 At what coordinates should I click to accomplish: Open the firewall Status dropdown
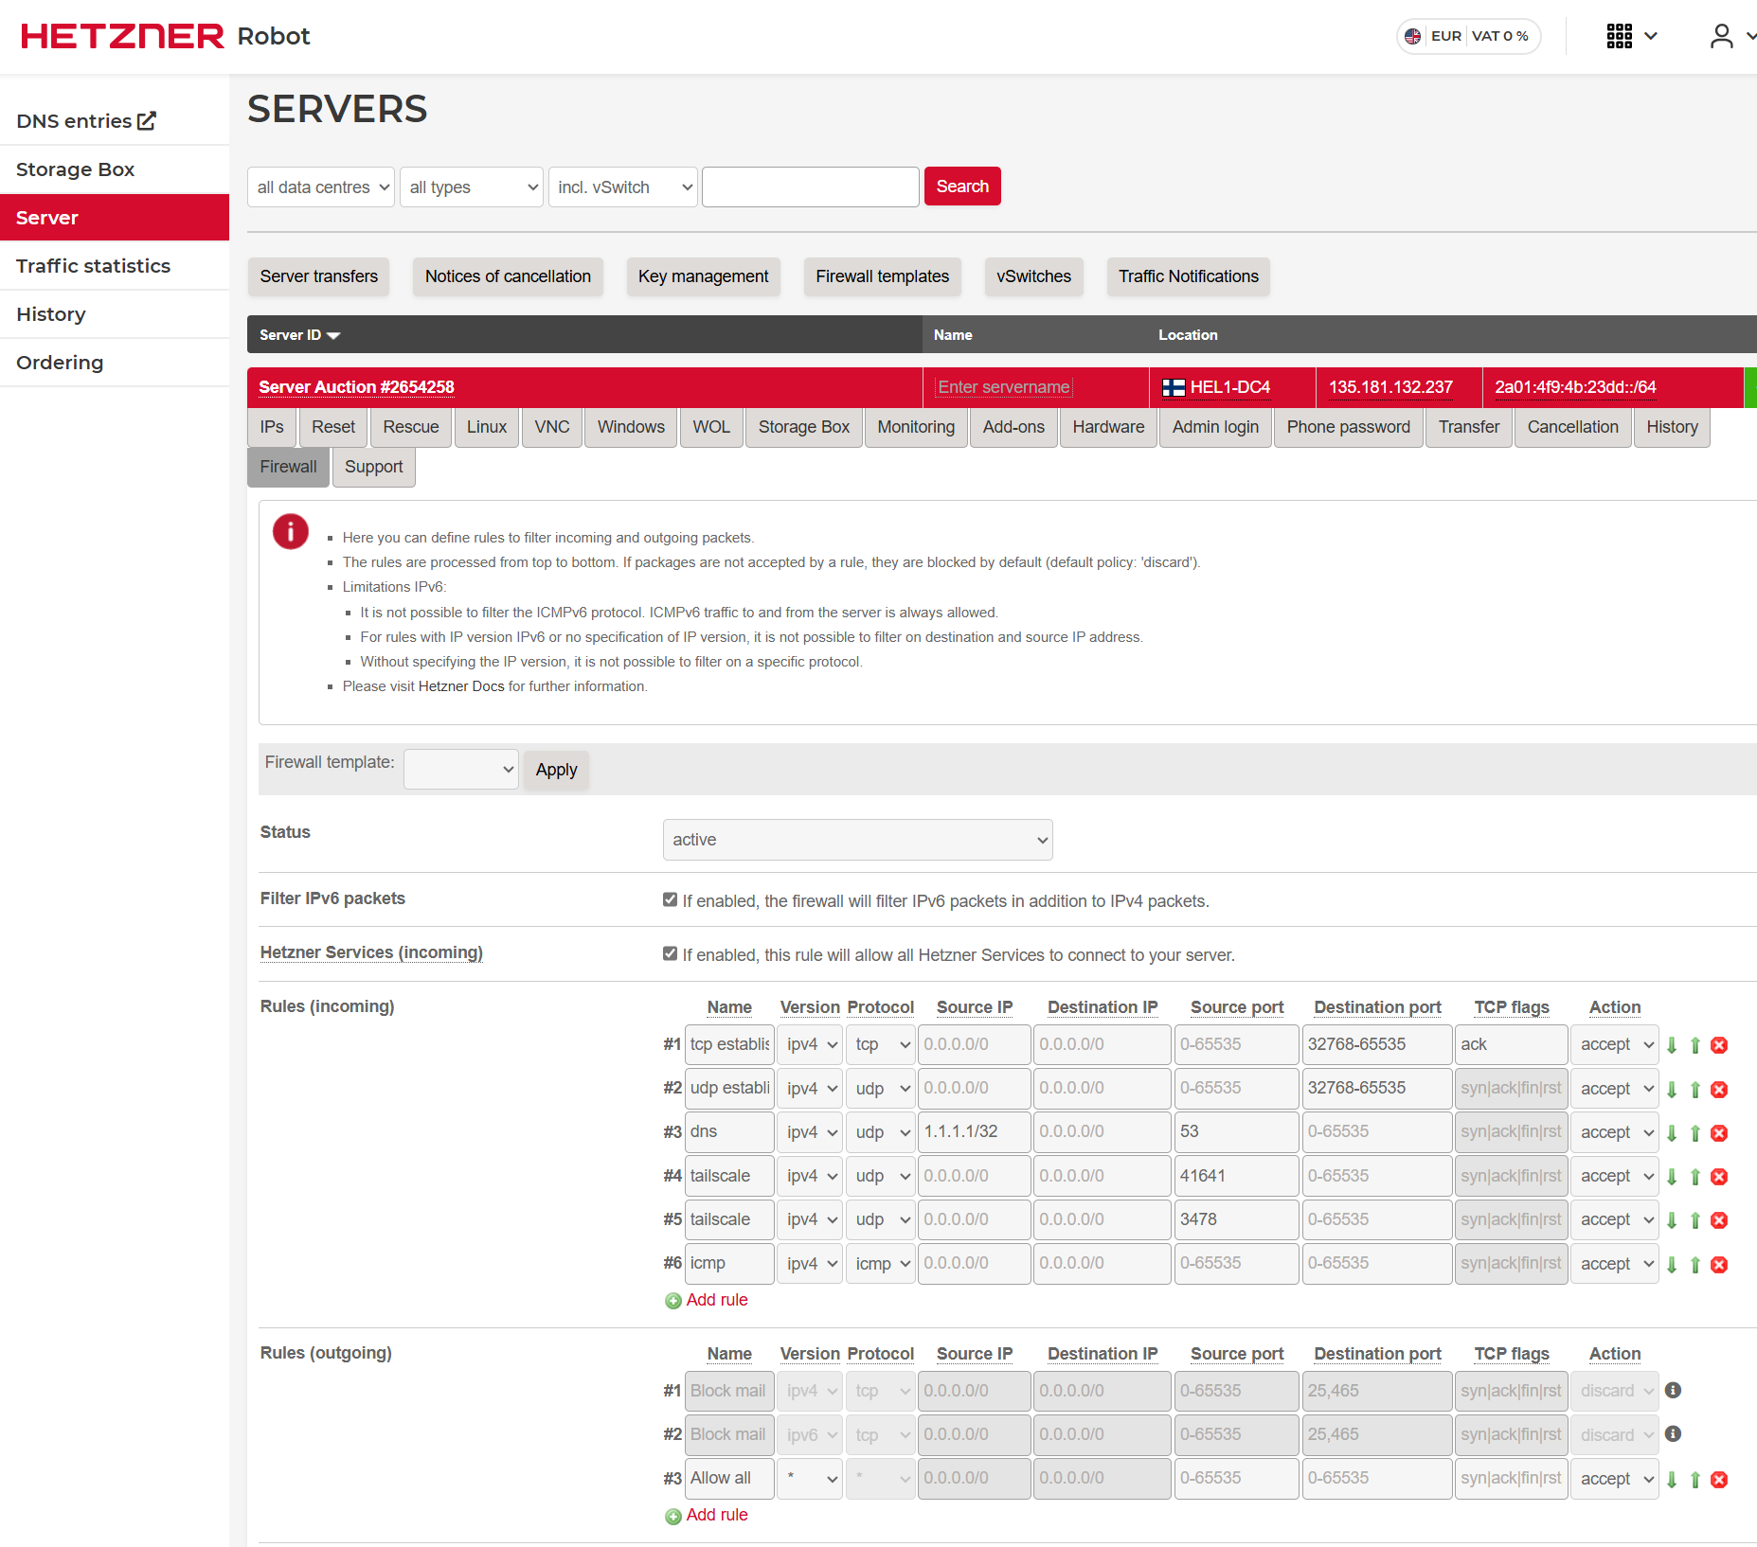pos(857,840)
